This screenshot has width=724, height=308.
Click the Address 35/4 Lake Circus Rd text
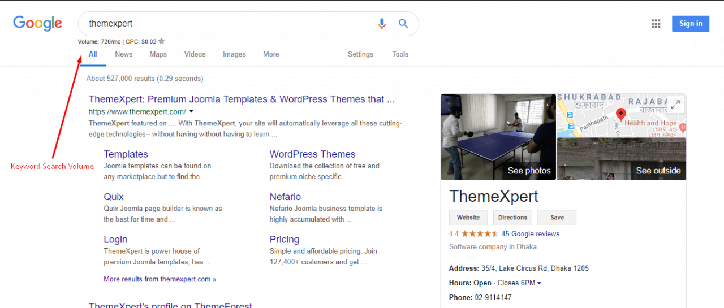coord(519,268)
